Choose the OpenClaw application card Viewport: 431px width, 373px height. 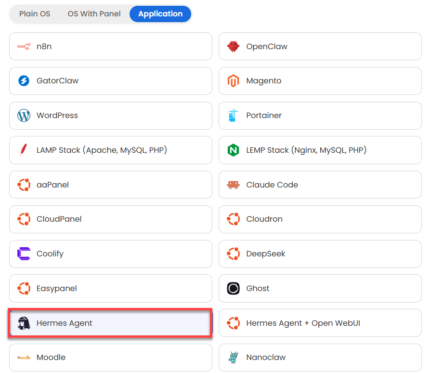(x=320, y=46)
